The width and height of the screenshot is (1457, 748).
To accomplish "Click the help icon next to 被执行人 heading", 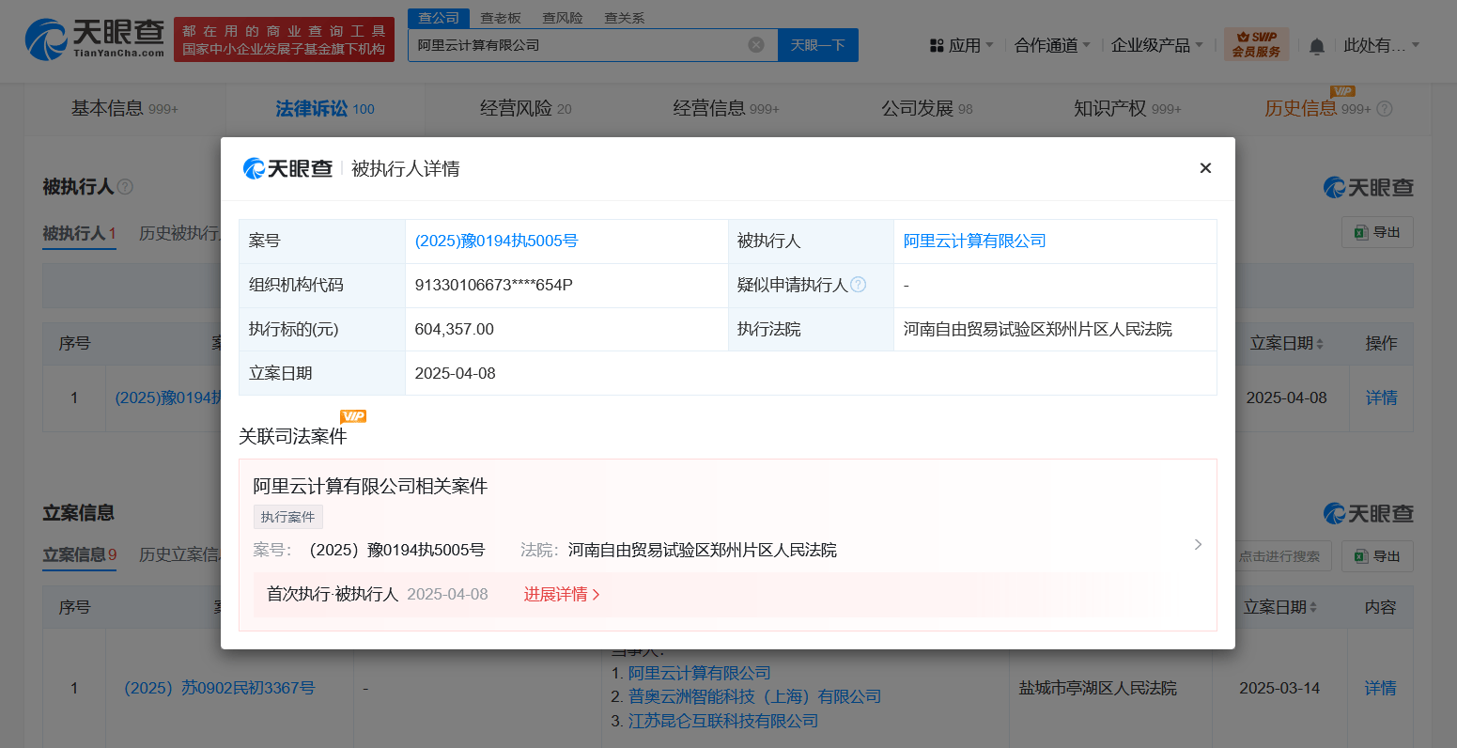I will click(x=125, y=187).
